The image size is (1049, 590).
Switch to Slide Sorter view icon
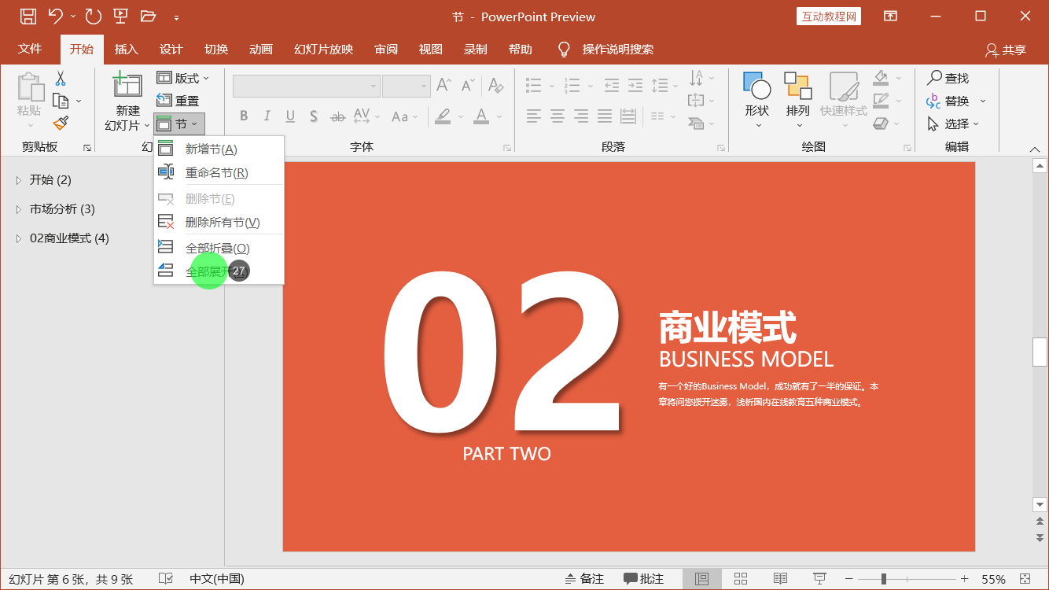[741, 579]
